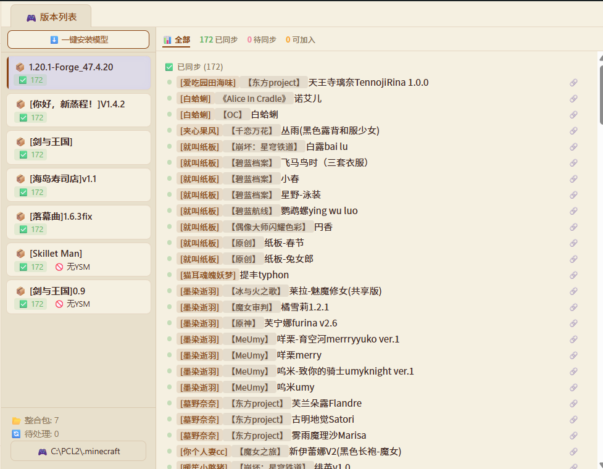Select version 1.20.1-Forge_47.4.20
Viewport: 603px width, 469px height.
(79, 72)
